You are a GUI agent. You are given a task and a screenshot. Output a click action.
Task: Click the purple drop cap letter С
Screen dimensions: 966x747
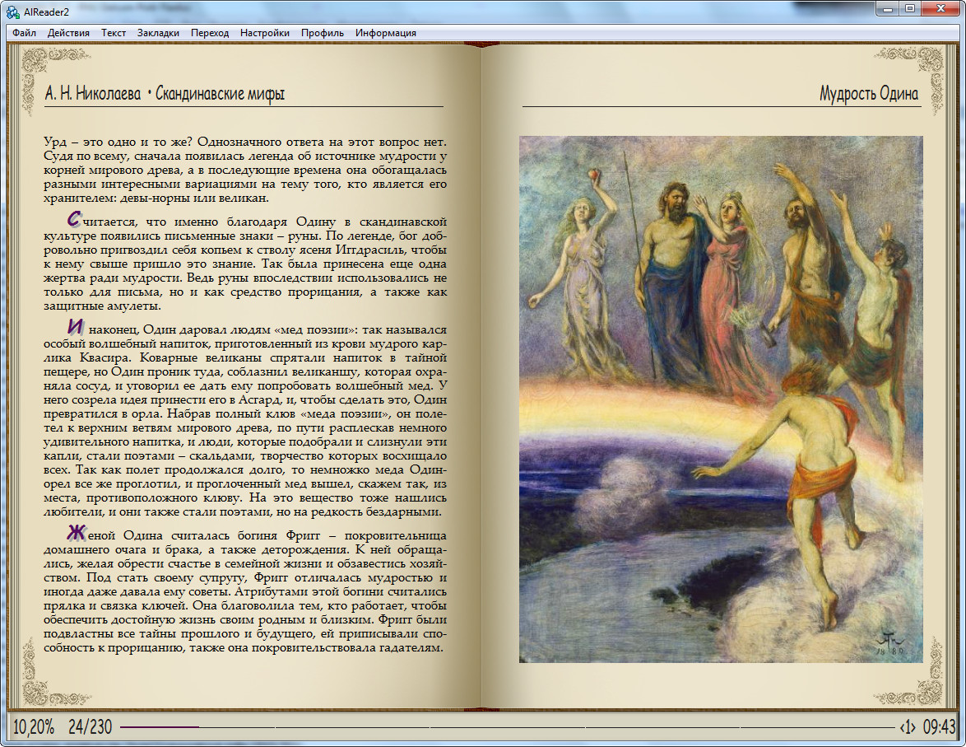(x=74, y=218)
